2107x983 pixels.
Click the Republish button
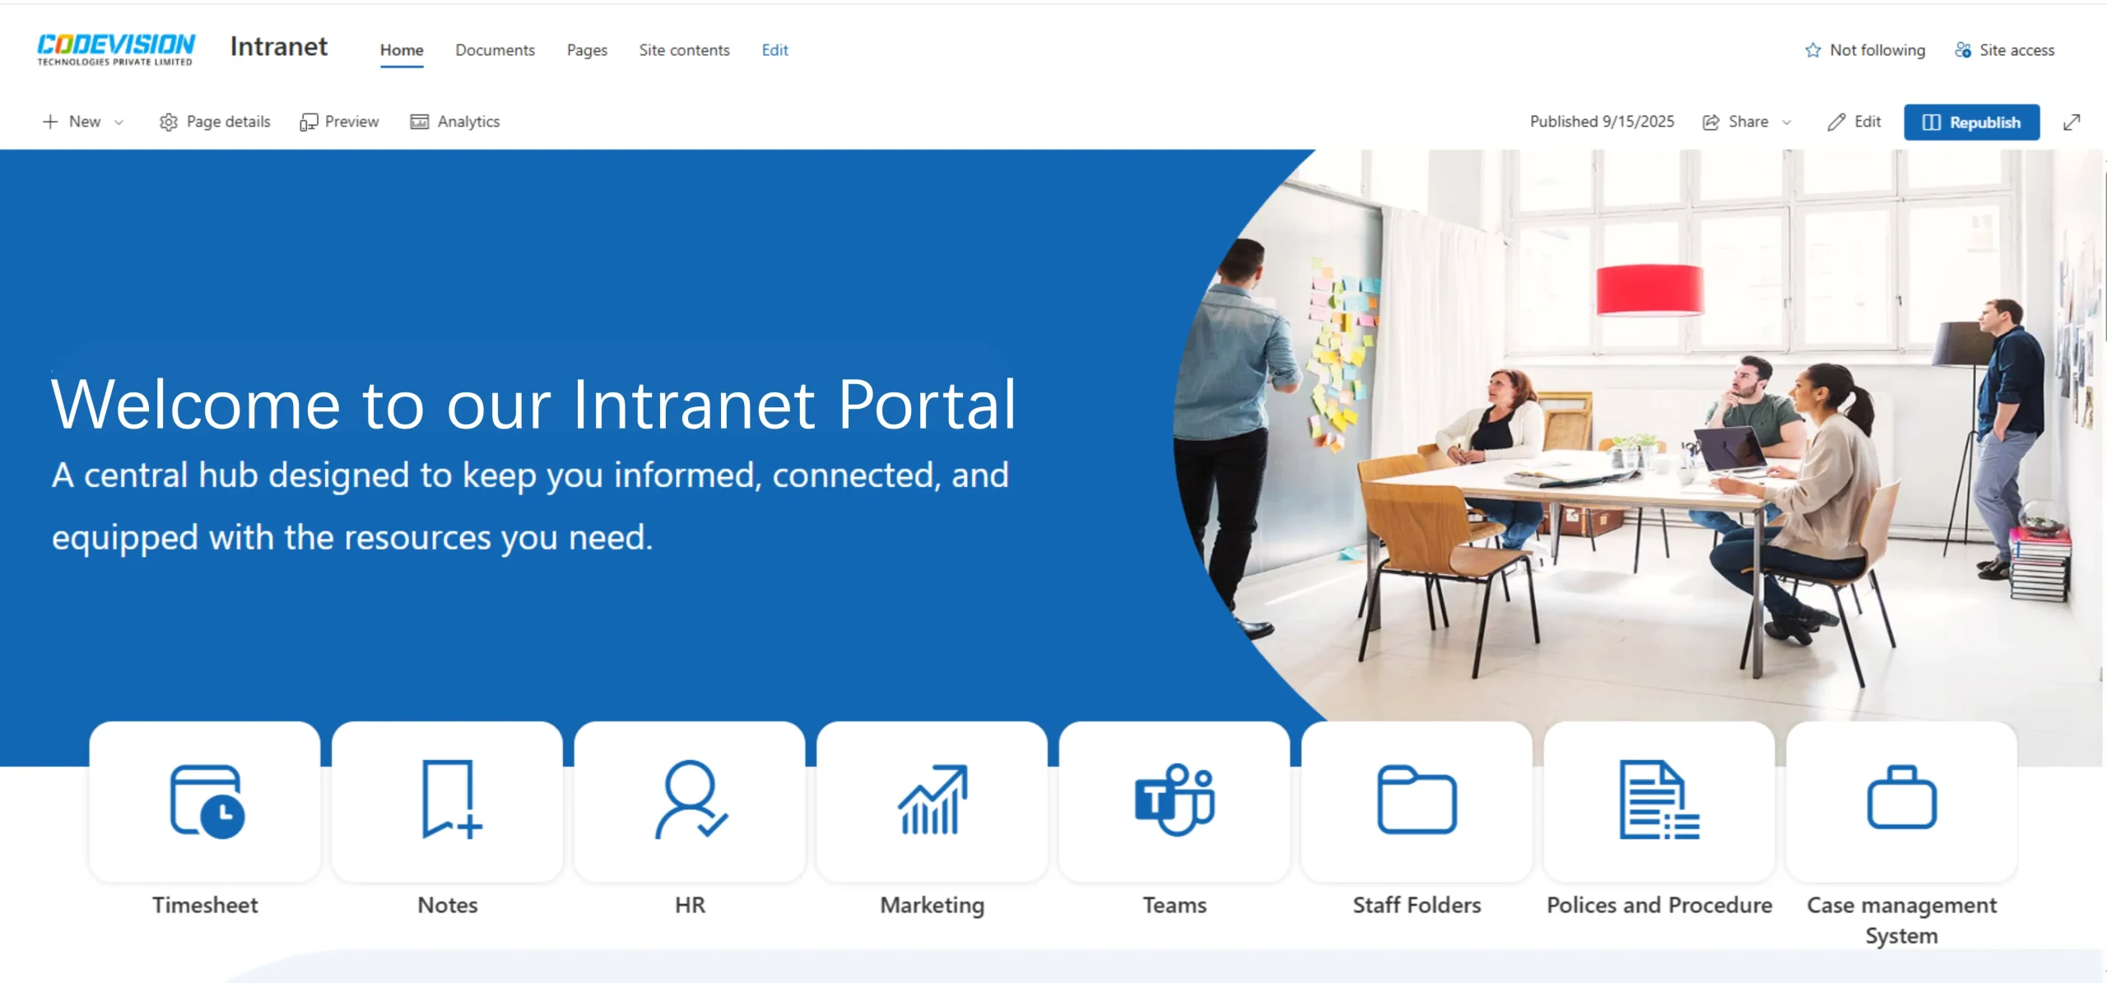pyautogui.click(x=1971, y=123)
